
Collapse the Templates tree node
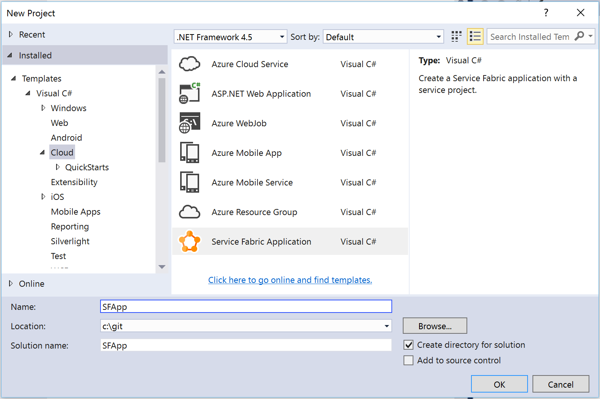(x=13, y=79)
